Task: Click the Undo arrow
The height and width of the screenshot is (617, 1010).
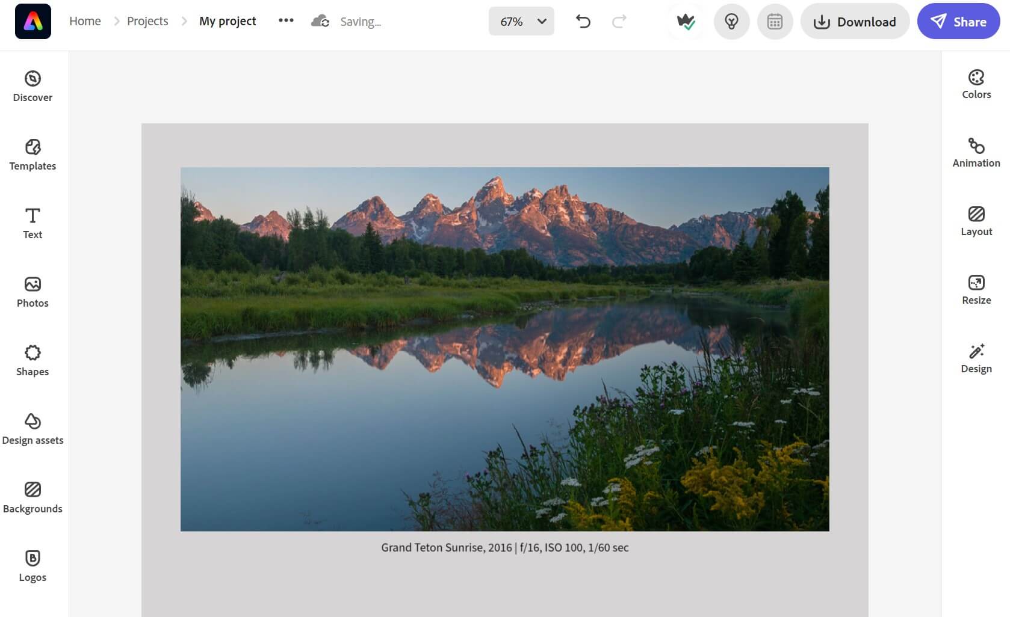Action: (x=583, y=22)
